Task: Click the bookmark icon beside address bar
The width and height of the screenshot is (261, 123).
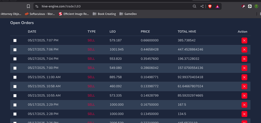Action: click(x=28, y=6)
